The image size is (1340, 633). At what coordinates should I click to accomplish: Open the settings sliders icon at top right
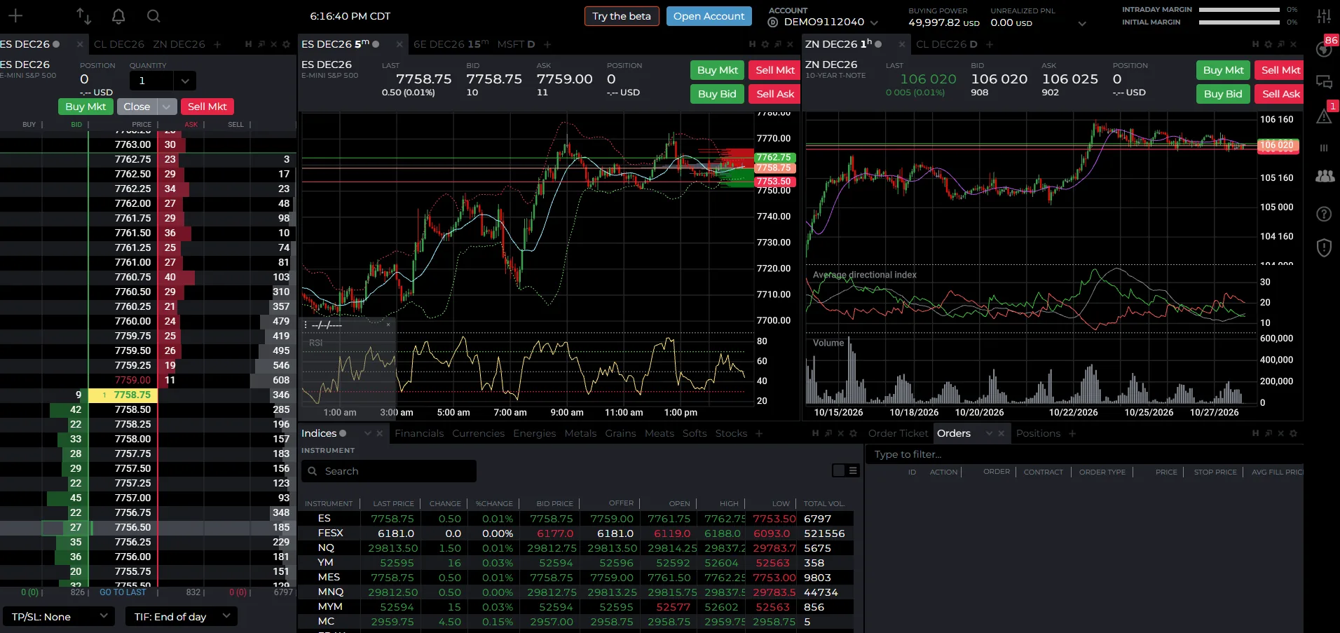point(1324,15)
